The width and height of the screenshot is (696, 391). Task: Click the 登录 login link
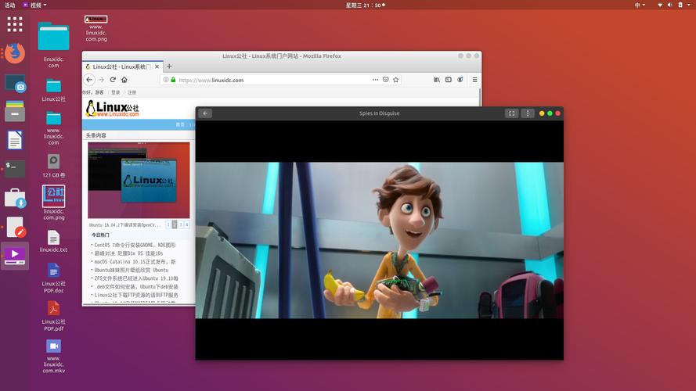pos(116,92)
